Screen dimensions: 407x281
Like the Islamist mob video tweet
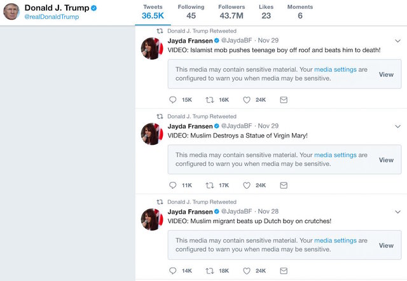click(247, 100)
